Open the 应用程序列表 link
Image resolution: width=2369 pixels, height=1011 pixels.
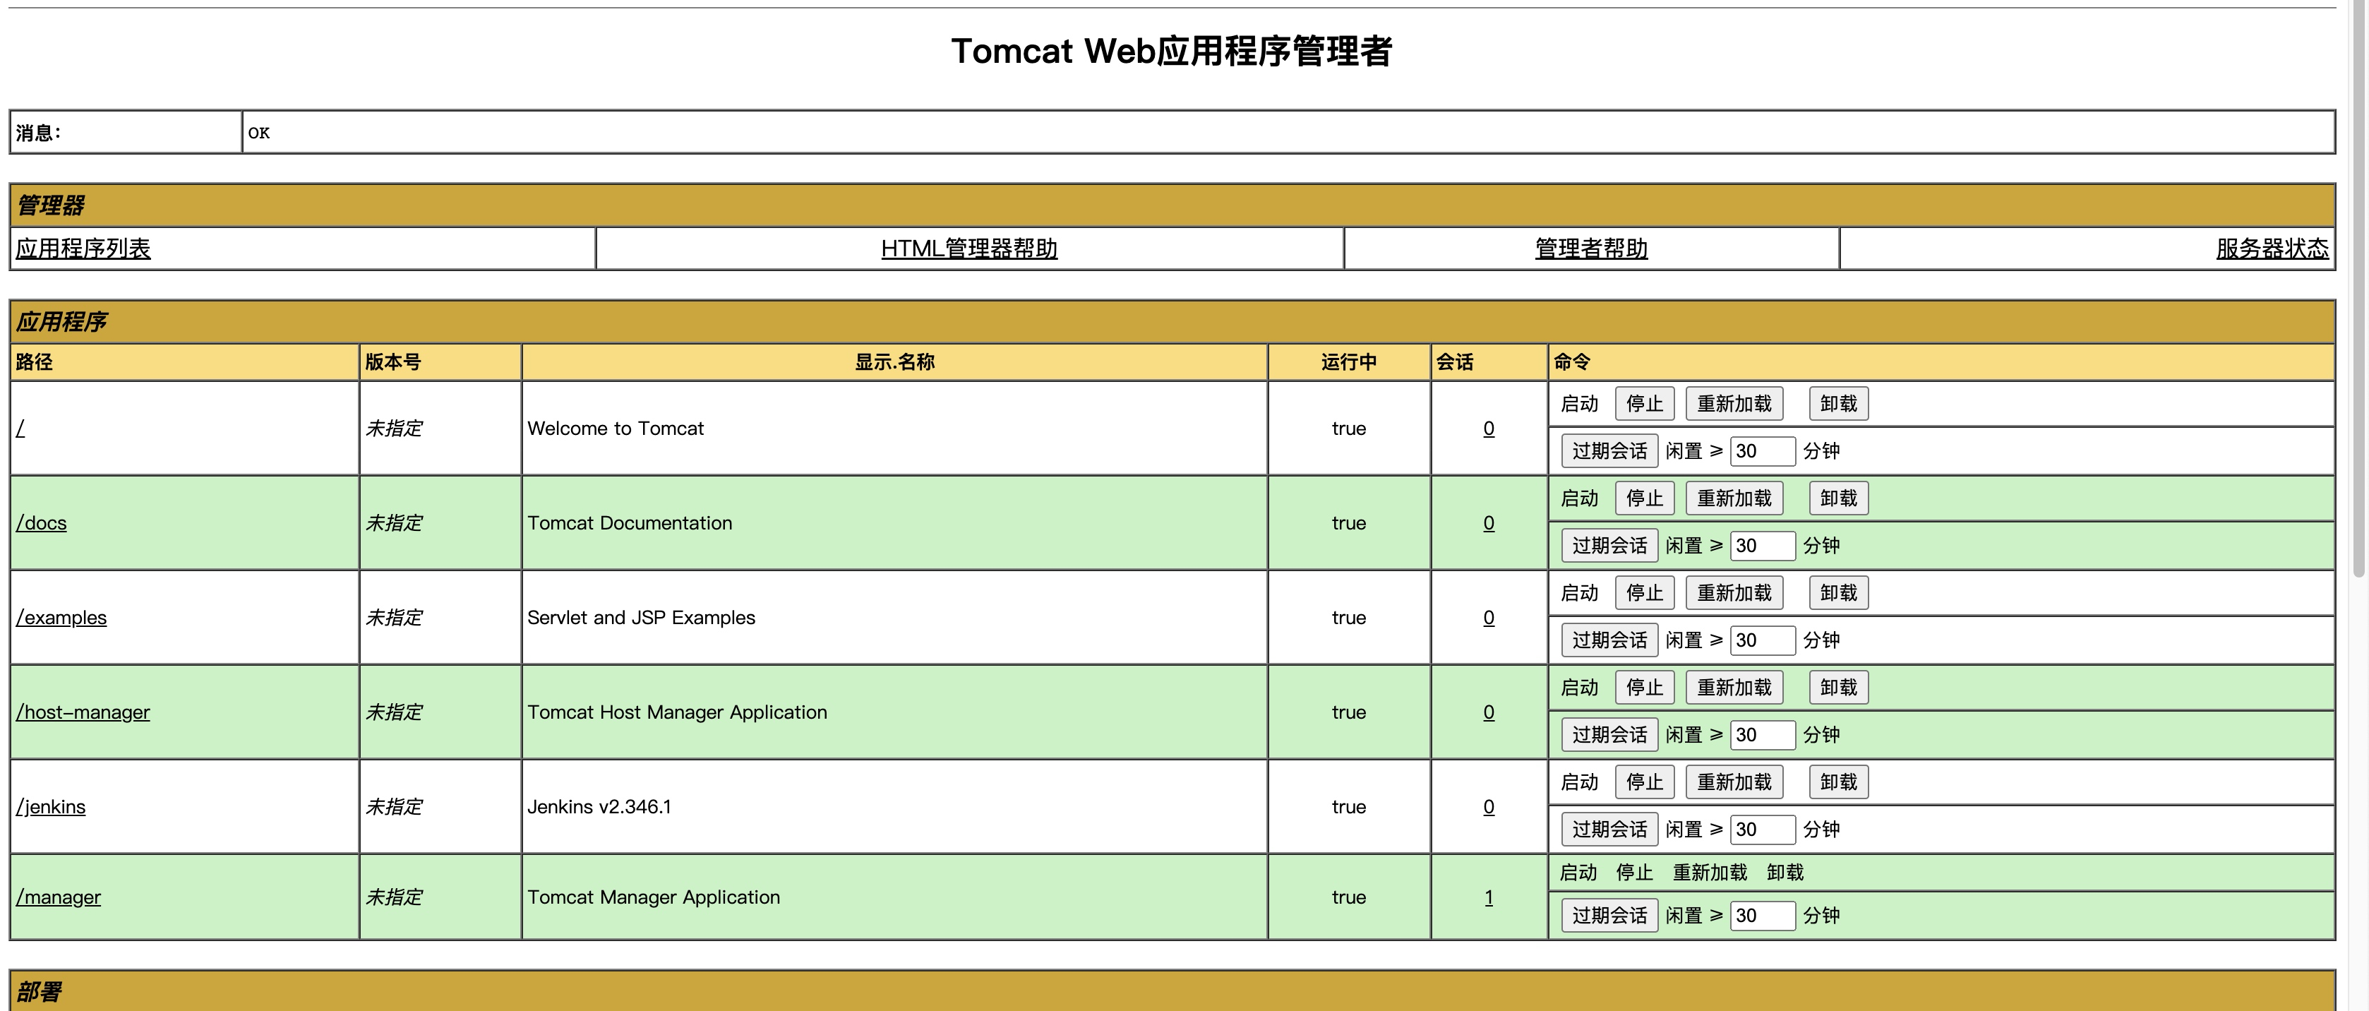click(x=83, y=249)
